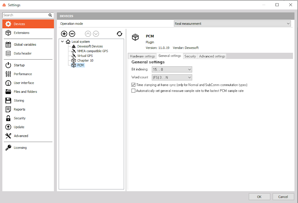Click the Extensions cube icon

[8, 33]
